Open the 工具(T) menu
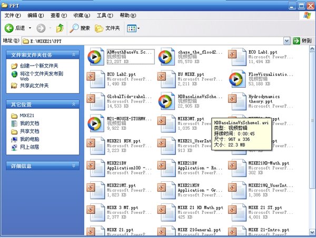 click(105, 16)
